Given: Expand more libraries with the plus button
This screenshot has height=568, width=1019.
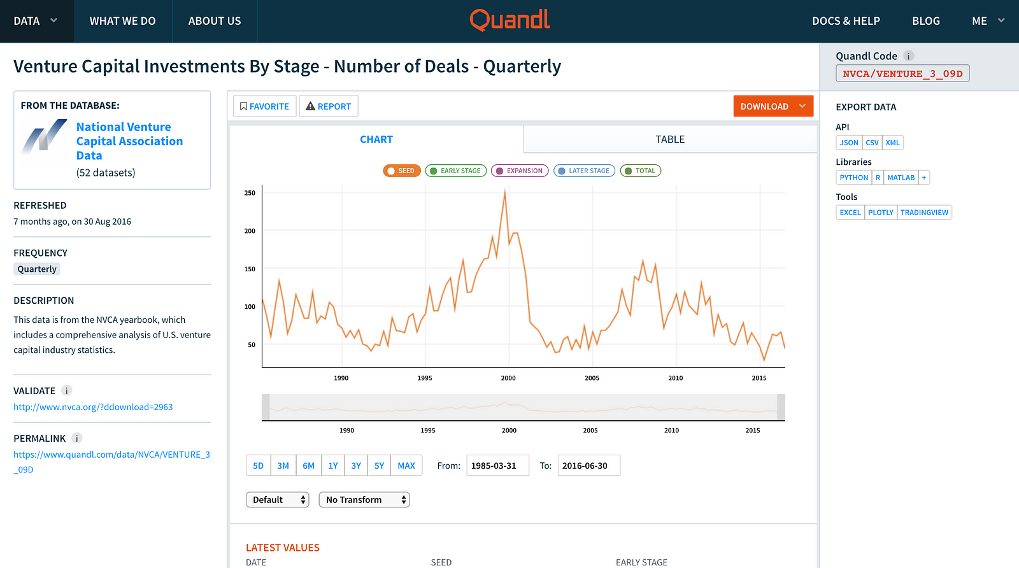Looking at the screenshot, I should point(924,178).
